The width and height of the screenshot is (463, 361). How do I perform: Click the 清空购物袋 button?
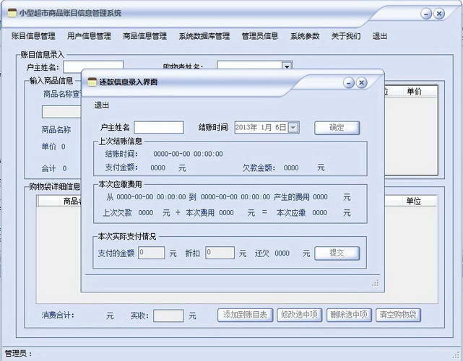398,315
